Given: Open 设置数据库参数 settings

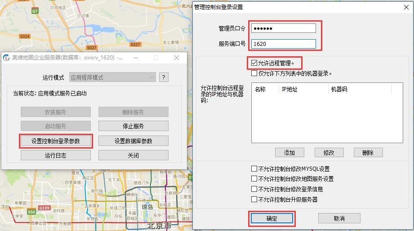Looking at the screenshot, I should (133, 141).
